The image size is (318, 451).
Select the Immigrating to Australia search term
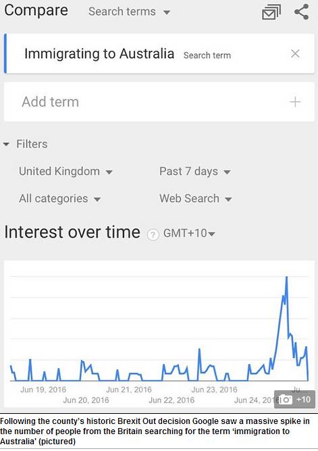point(99,54)
